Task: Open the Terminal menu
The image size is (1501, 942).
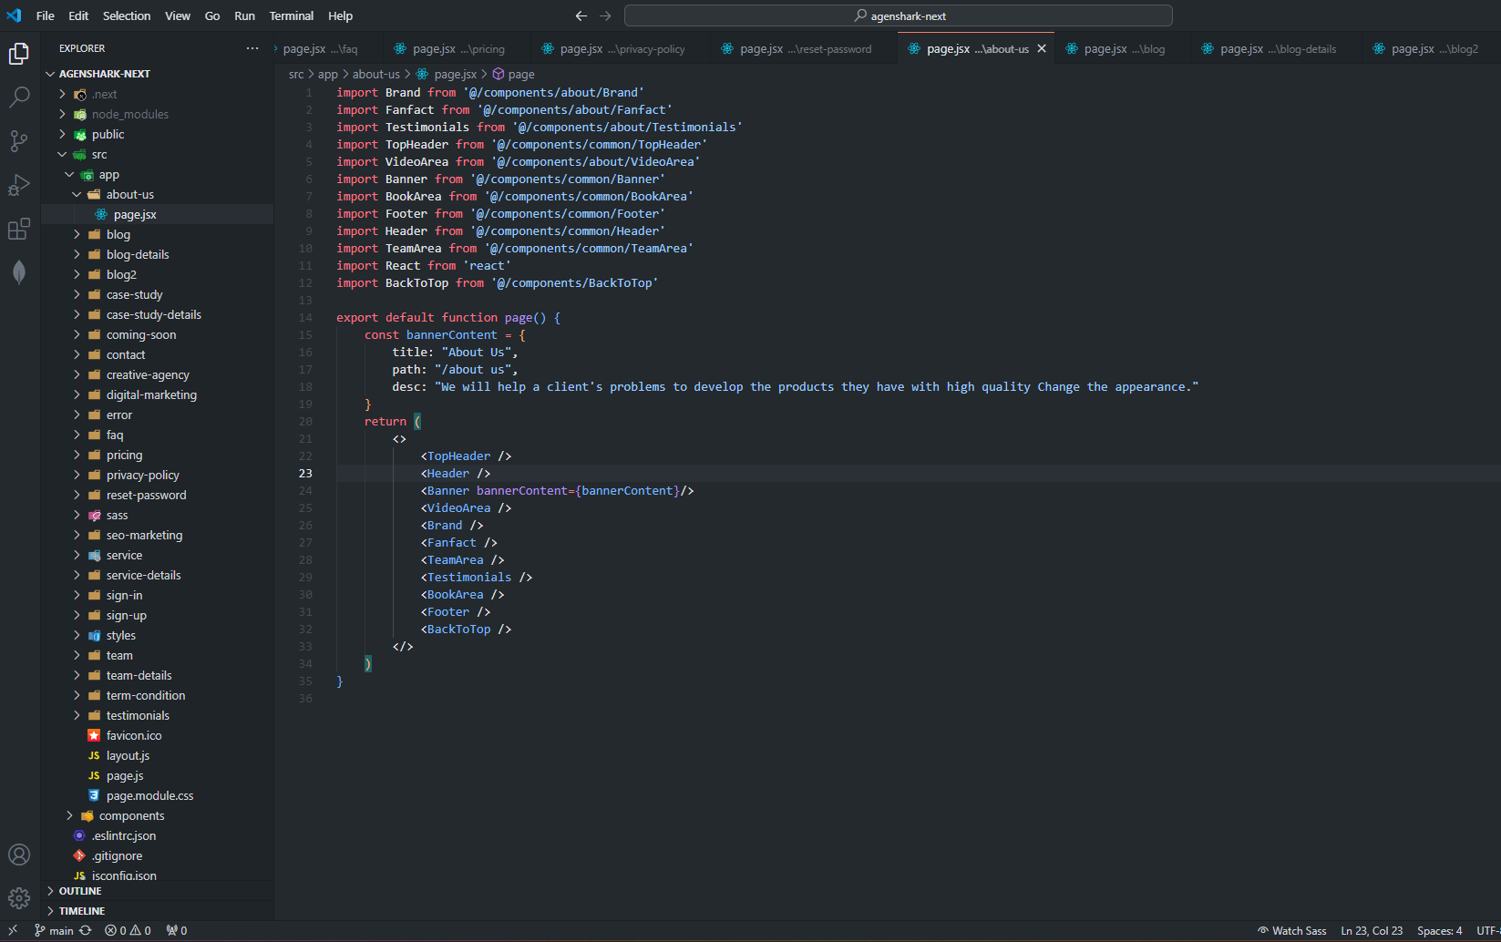Action: coord(291,15)
